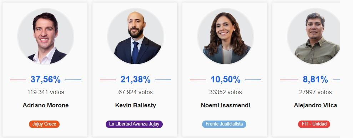
Task: Click the 27997 votos count
Action: pyautogui.click(x=316, y=92)
